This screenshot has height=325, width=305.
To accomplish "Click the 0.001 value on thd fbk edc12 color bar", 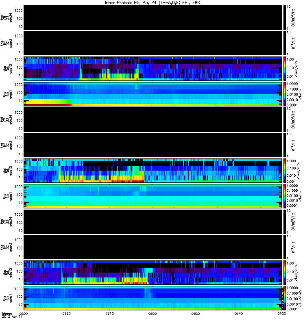I will (291, 182).
